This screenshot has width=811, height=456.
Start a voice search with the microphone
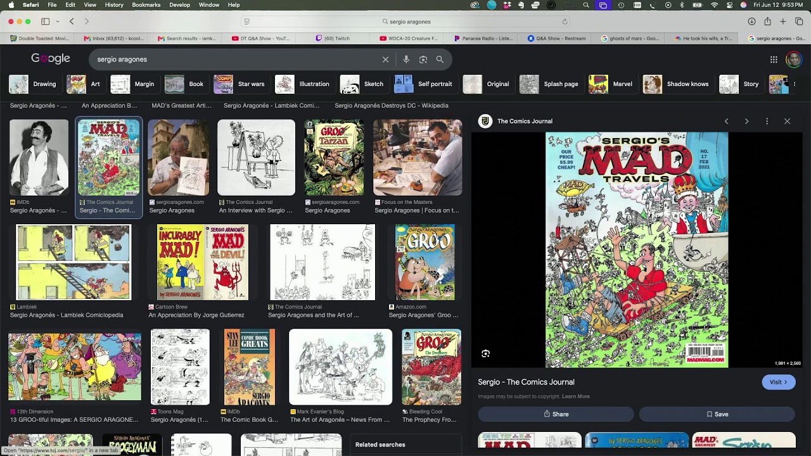(x=406, y=60)
